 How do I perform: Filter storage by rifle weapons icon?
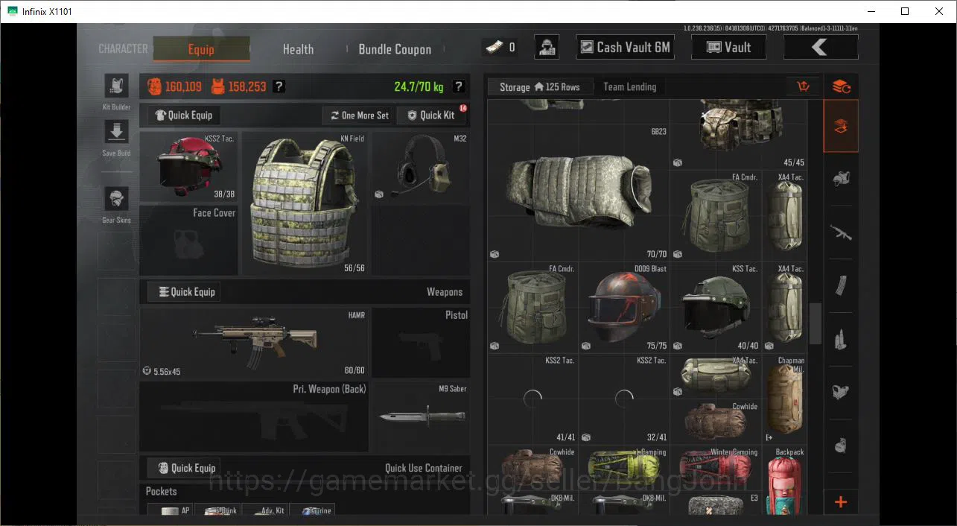(x=841, y=233)
